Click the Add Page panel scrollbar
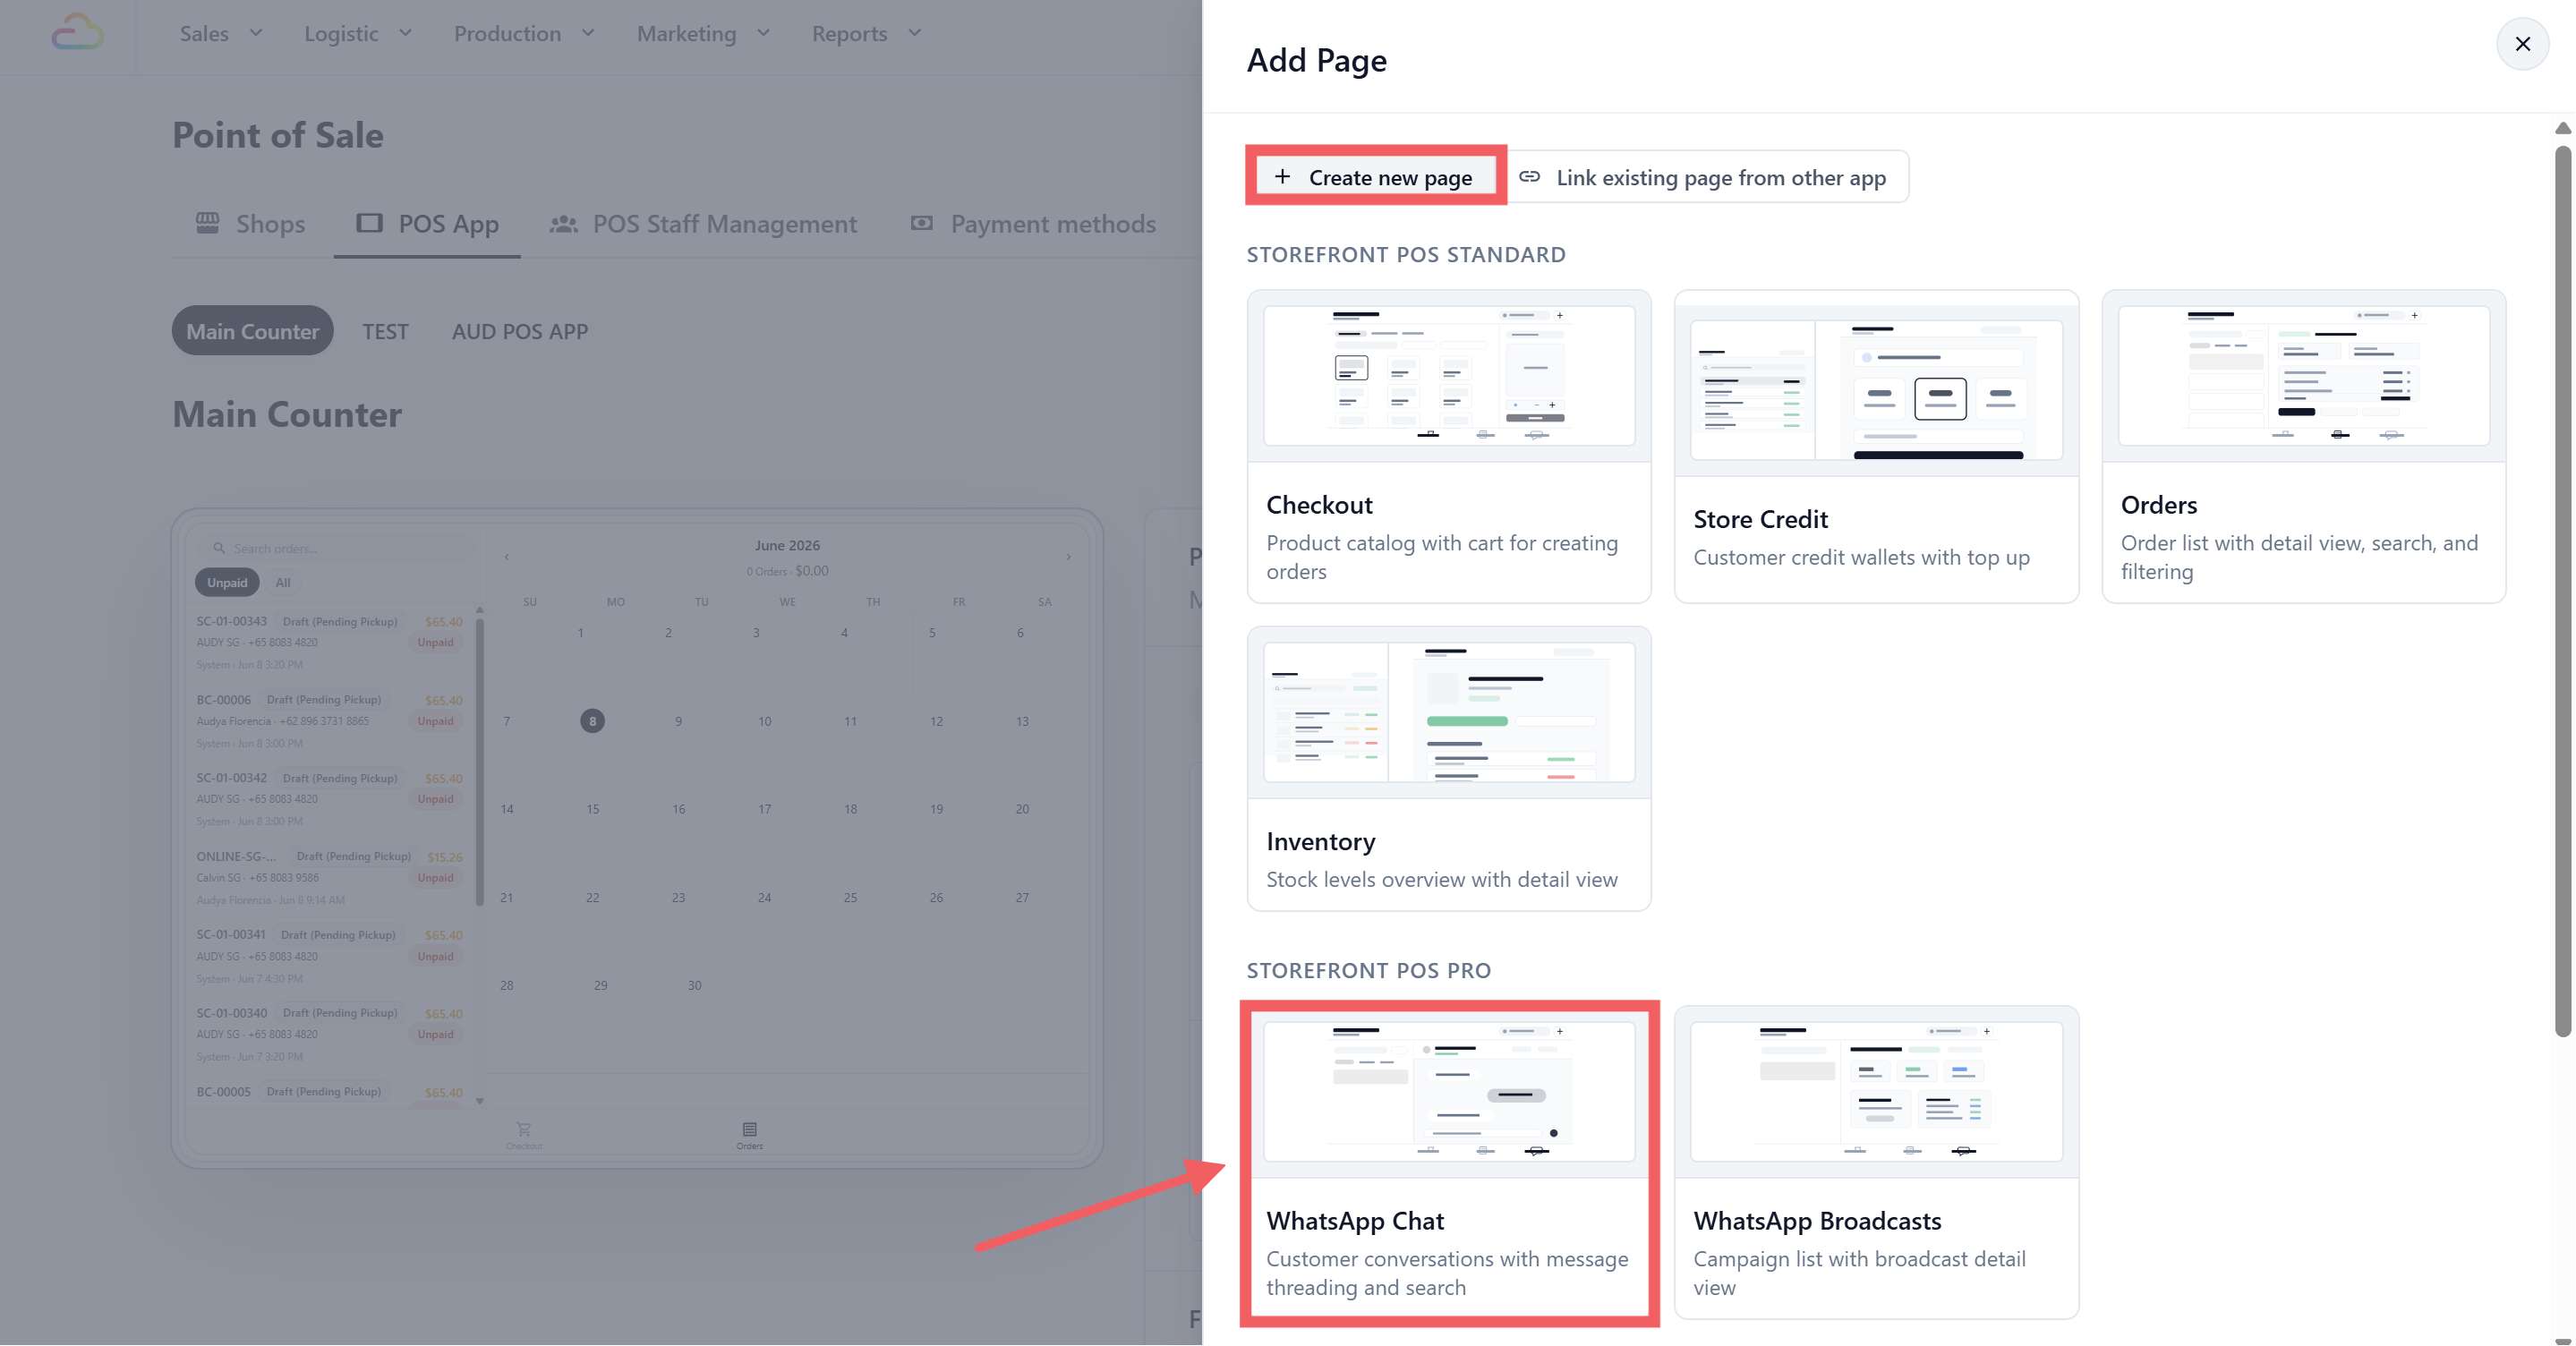Viewport: 2576px width, 1346px height. [2562, 590]
